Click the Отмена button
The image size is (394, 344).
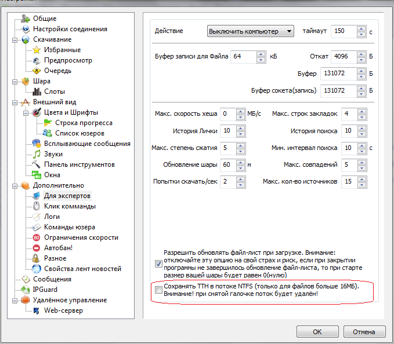point(364,332)
